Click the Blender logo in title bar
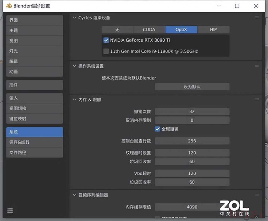 pyautogui.click(x=9, y=6)
